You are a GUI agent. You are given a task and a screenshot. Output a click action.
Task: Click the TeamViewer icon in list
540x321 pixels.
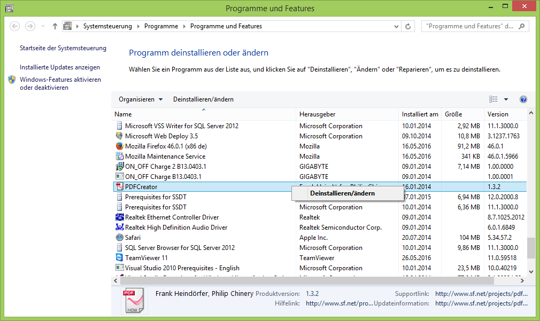tap(120, 257)
